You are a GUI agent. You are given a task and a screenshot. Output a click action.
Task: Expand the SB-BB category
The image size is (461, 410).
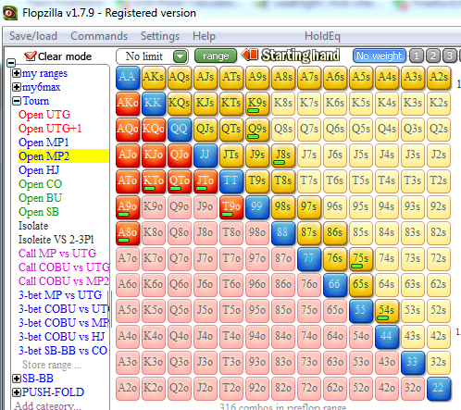[17, 379]
